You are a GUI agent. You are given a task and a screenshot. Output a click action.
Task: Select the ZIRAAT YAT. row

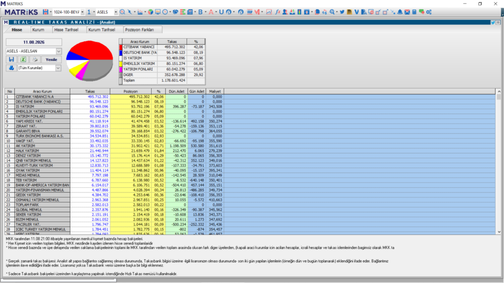pos(251,126)
